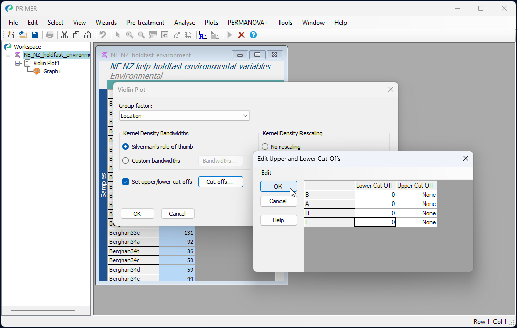This screenshot has height=328, width=517.
Task: Open the Analyse menu
Action: point(184,23)
